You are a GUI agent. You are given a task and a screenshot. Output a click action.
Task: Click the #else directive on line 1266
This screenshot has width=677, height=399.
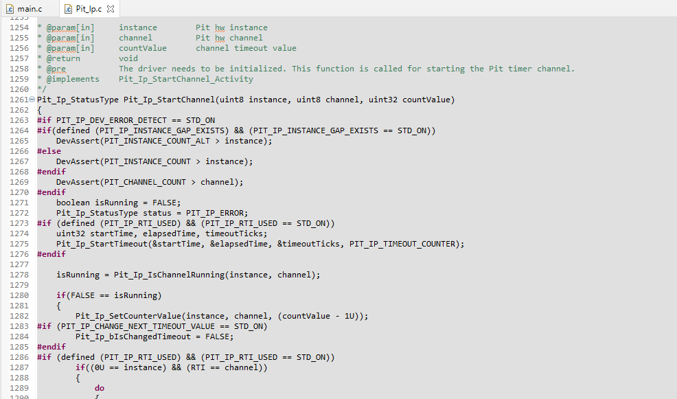(x=49, y=151)
